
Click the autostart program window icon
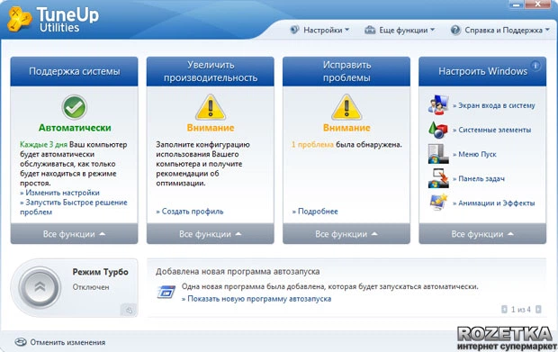tap(166, 293)
